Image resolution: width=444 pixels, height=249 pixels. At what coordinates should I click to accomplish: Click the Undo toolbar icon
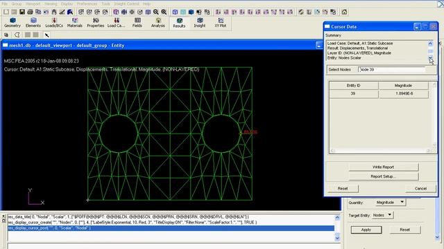(46, 12)
